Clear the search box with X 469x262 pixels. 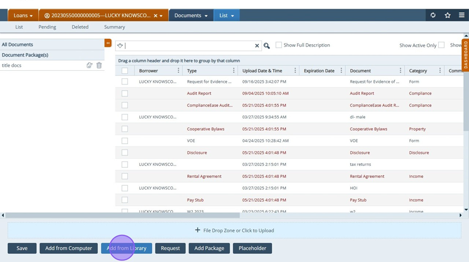(257, 46)
